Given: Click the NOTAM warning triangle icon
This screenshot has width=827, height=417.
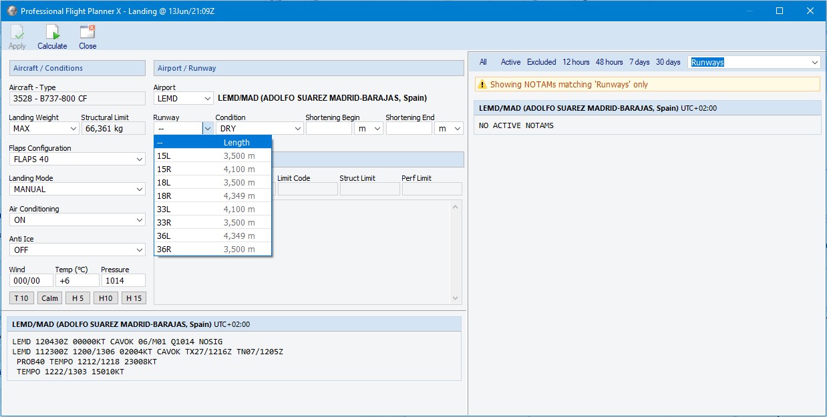Looking at the screenshot, I should click(482, 85).
